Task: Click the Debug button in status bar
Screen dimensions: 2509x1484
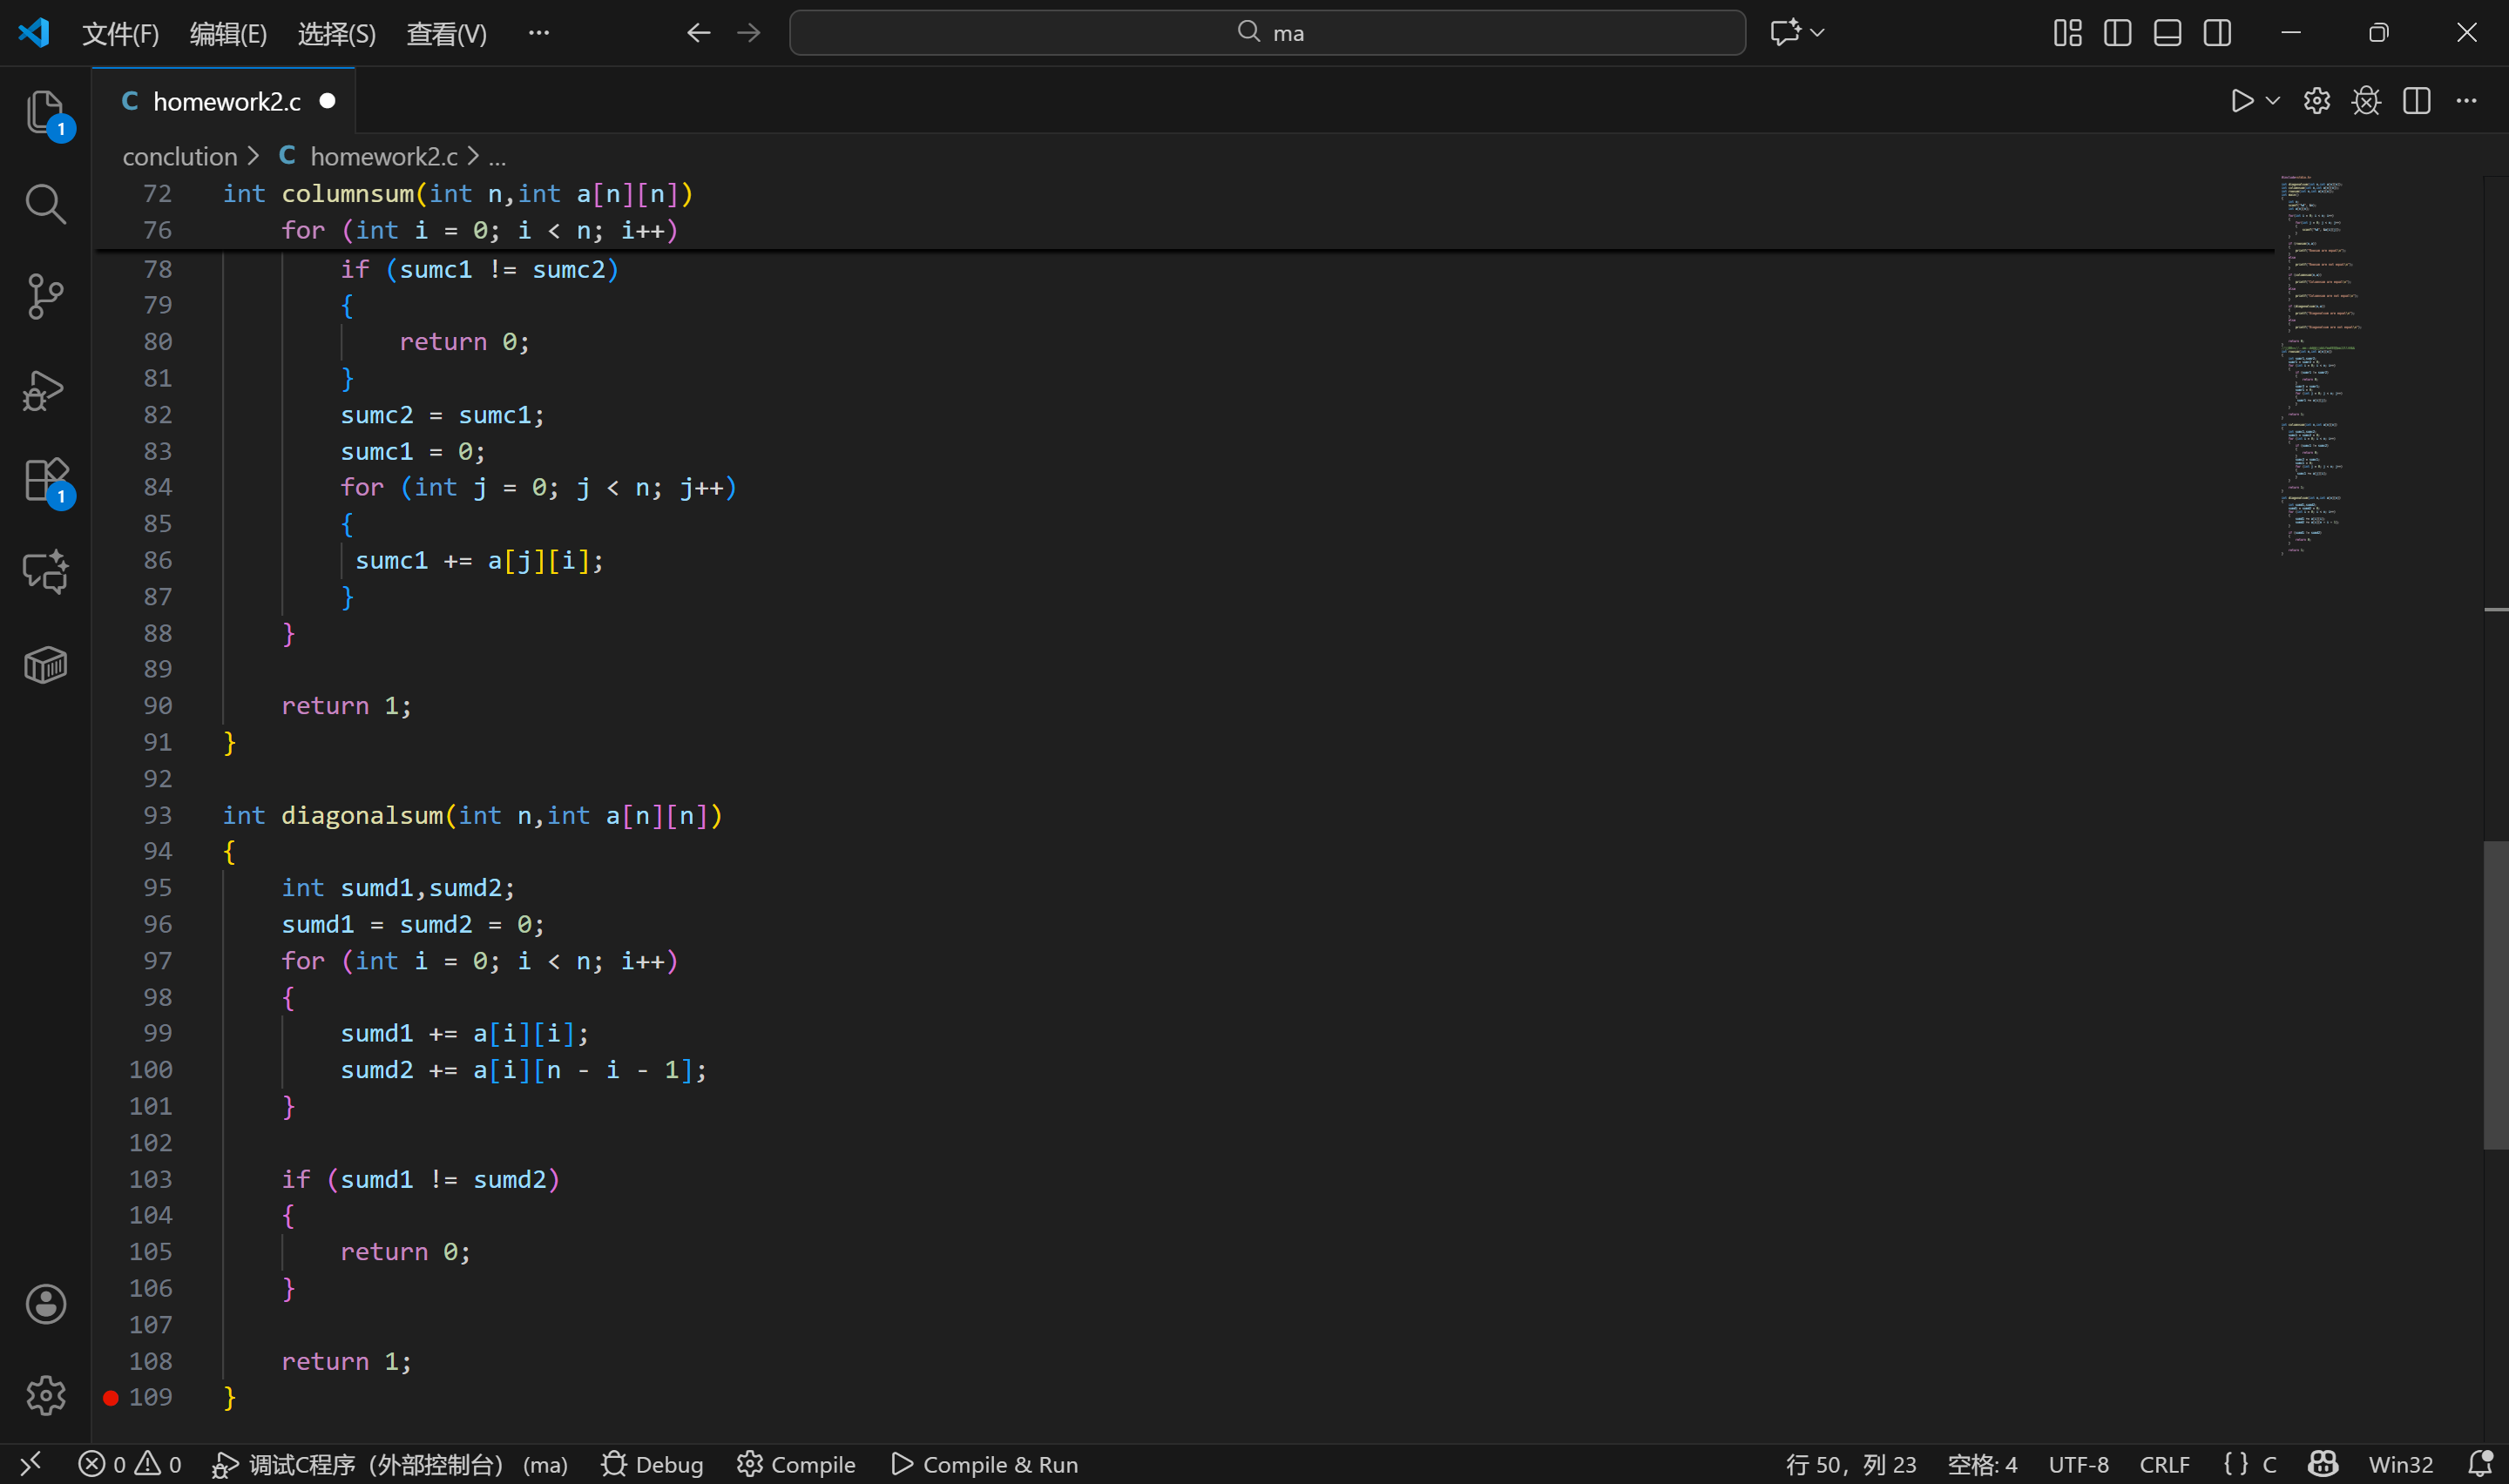Action: click(653, 1464)
